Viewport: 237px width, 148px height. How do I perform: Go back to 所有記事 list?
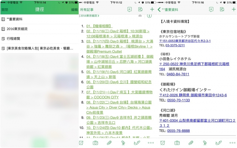(87, 10)
